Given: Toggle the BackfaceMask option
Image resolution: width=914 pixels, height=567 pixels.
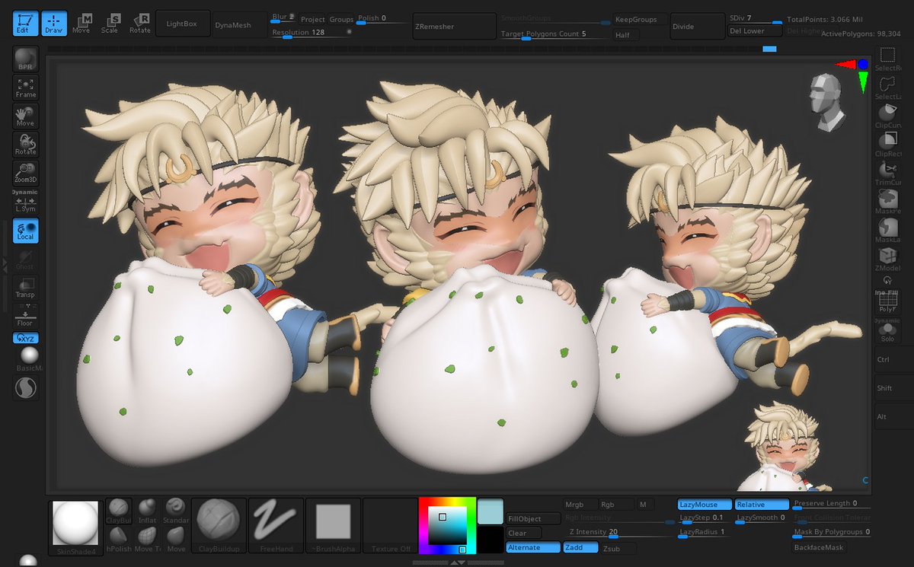Looking at the screenshot, I should [x=820, y=548].
